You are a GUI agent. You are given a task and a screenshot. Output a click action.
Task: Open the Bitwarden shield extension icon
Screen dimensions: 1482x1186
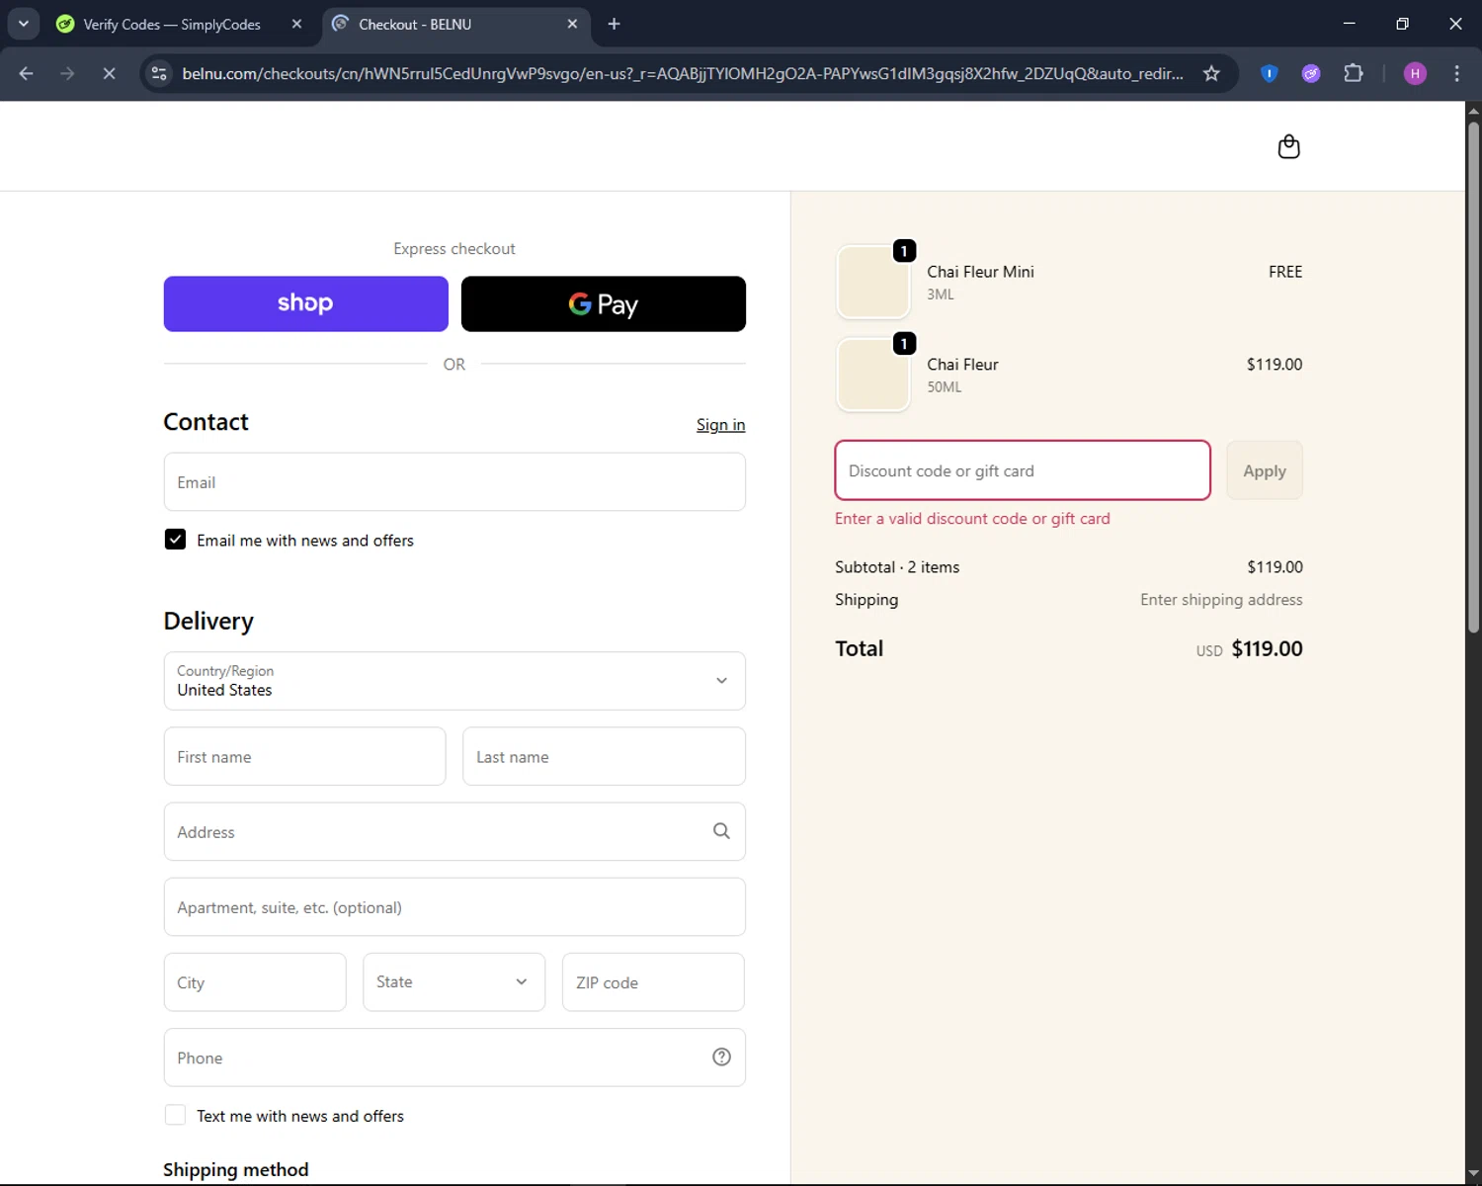1270,73
